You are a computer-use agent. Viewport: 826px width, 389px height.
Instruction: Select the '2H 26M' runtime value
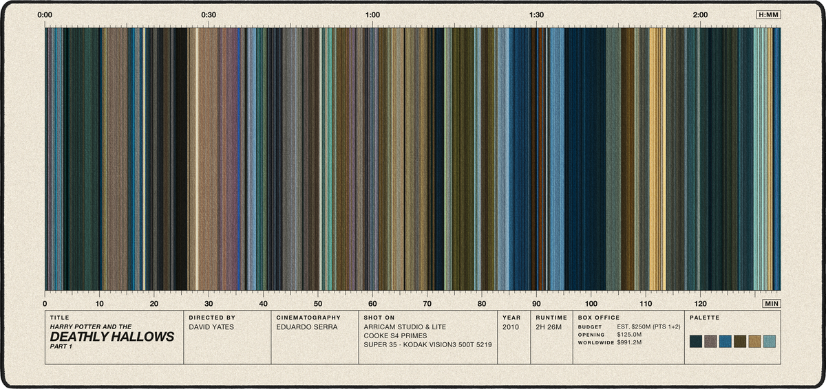tap(549, 327)
